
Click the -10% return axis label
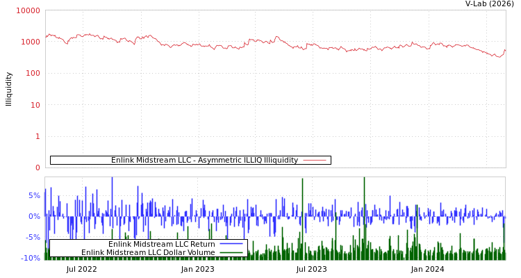pos(31,258)
